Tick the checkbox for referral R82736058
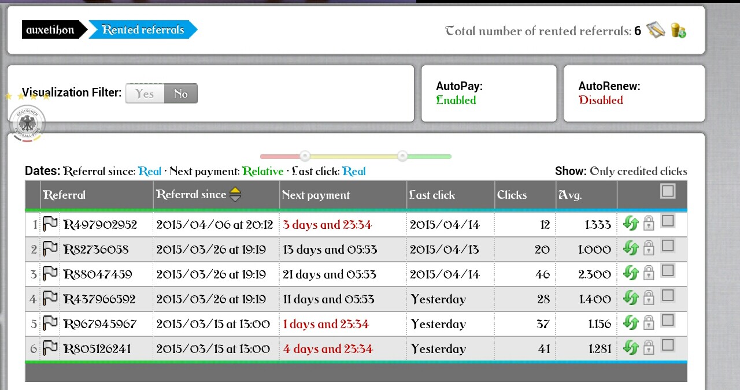The width and height of the screenshot is (740, 390). [x=668, y=246]
